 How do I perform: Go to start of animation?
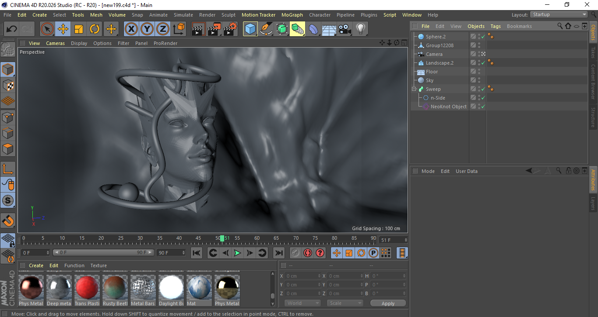pos(197,253)
